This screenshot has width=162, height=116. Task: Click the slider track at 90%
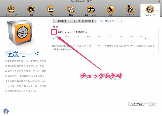142,39
